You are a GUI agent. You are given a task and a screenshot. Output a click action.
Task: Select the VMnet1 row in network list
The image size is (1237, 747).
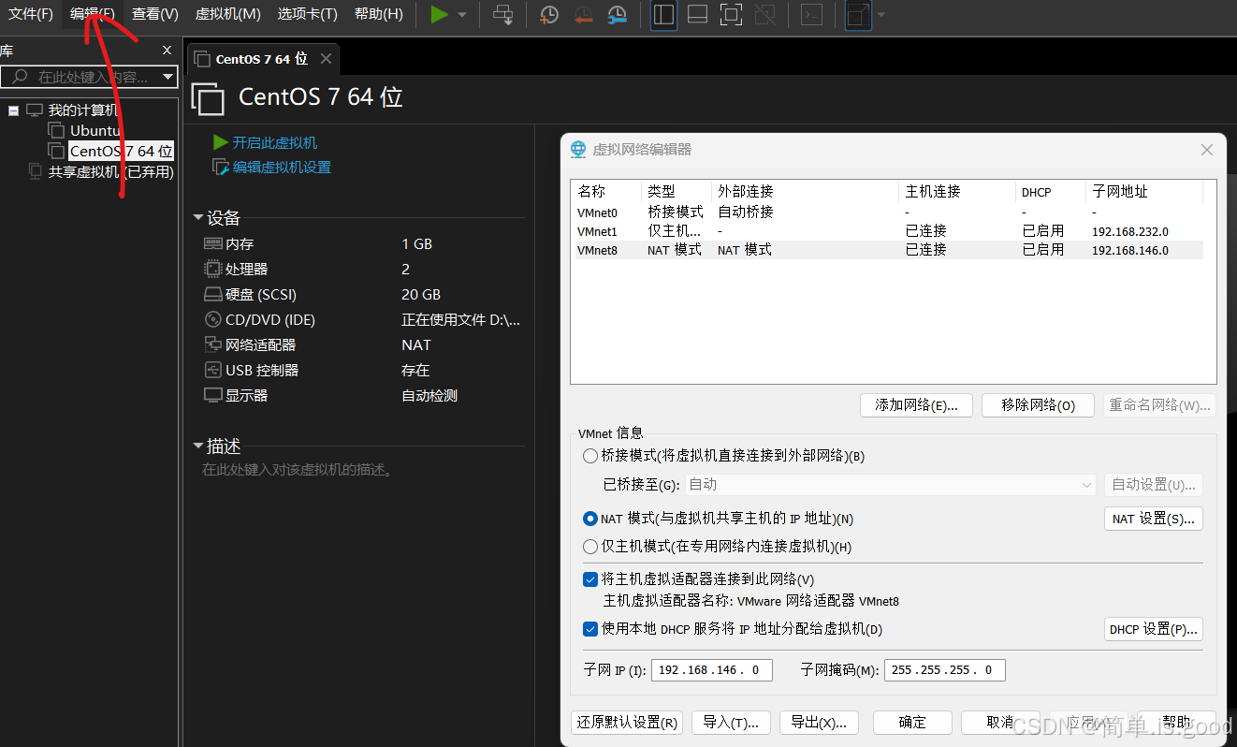(887, 231)
